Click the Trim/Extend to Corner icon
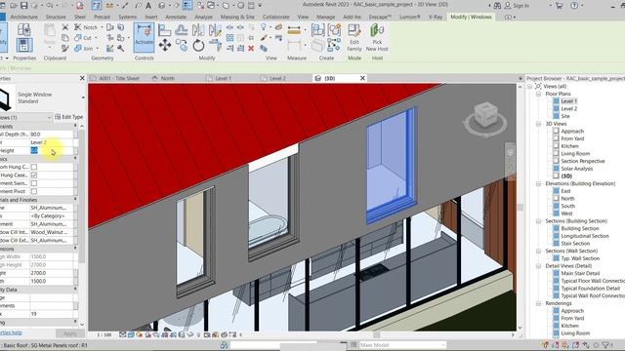Screen dimensions: 625x351 (x=215, y=46)
